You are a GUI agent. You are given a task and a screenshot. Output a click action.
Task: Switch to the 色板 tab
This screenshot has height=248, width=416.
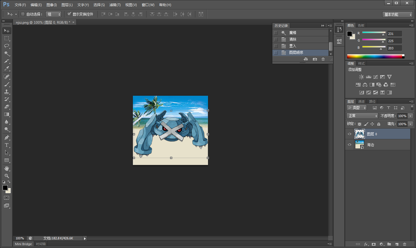pos(361,25)
